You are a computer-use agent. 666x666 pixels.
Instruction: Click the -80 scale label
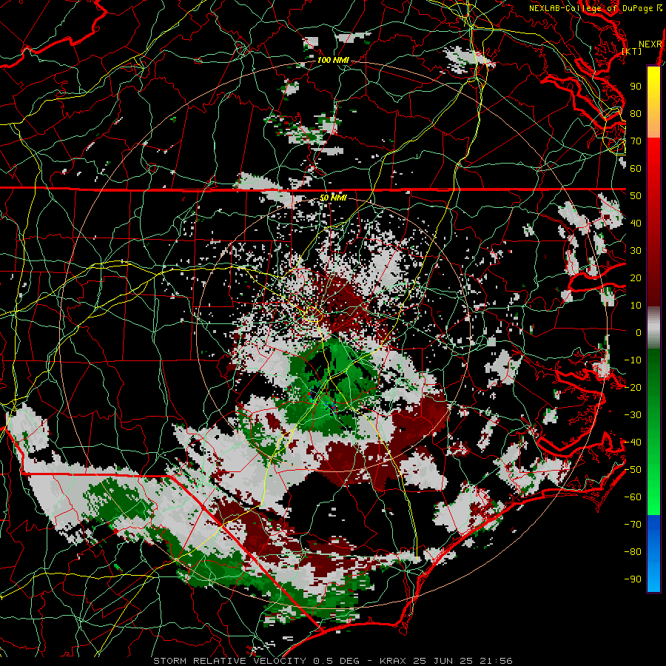point(633,552)
